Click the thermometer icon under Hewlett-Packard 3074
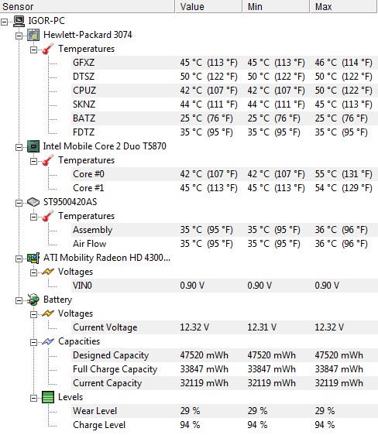 [48, 49]
